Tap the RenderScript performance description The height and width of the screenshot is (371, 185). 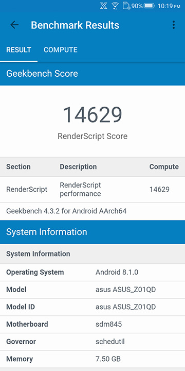point(80,189)
